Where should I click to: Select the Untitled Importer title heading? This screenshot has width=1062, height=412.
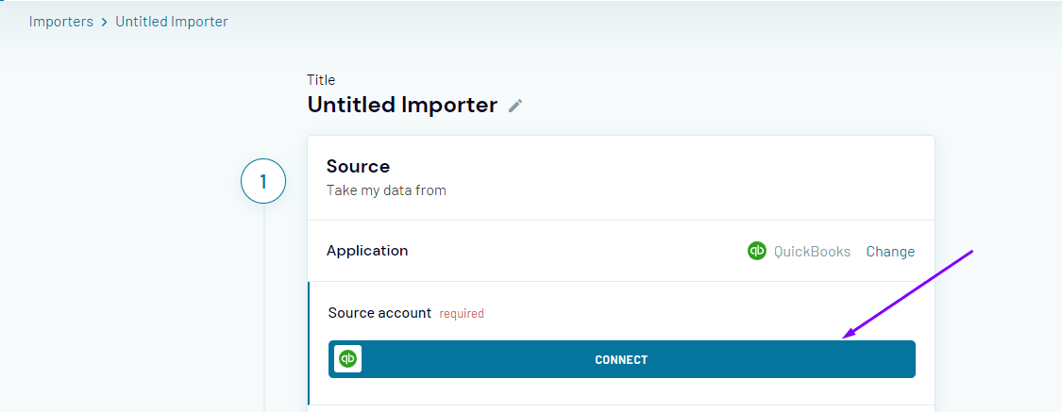(402, 105)
